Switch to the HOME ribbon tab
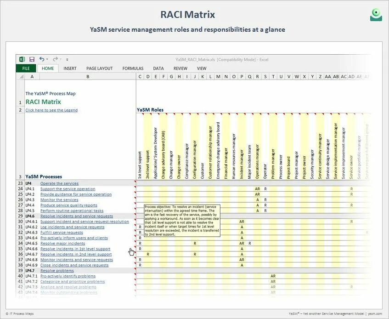 [48, 68]
